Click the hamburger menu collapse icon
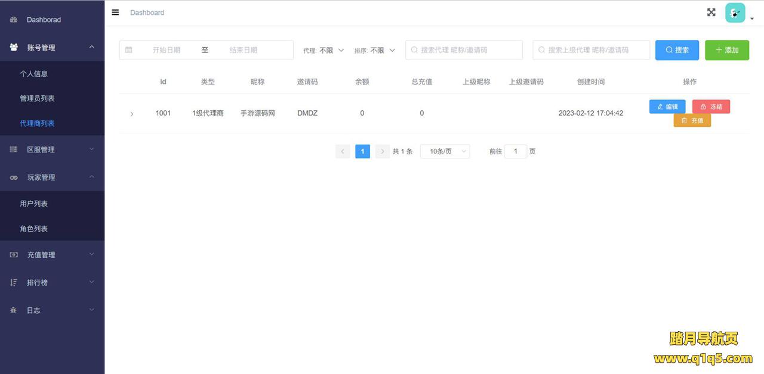 pyautogui.click(x=115, y=13)
